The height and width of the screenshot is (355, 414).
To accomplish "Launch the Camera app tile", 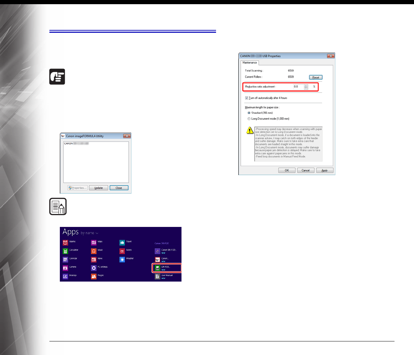I will click(65, 268).
